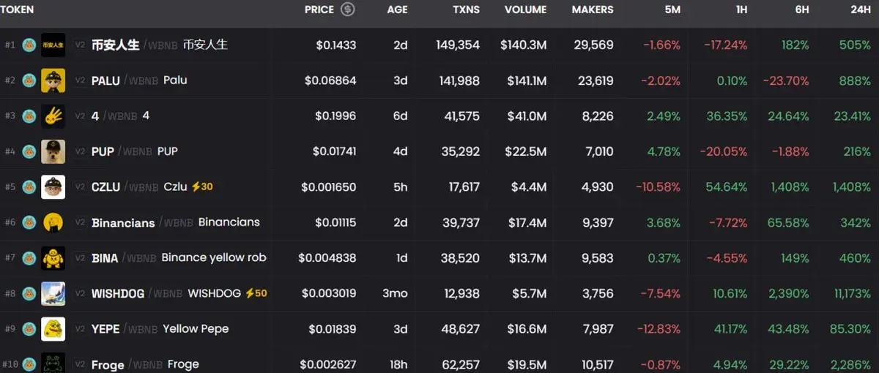Image resolution: width=879 pixels, height=373 pixels.
Task: Sort tokens by the AGE header
Action: [397, 10]
